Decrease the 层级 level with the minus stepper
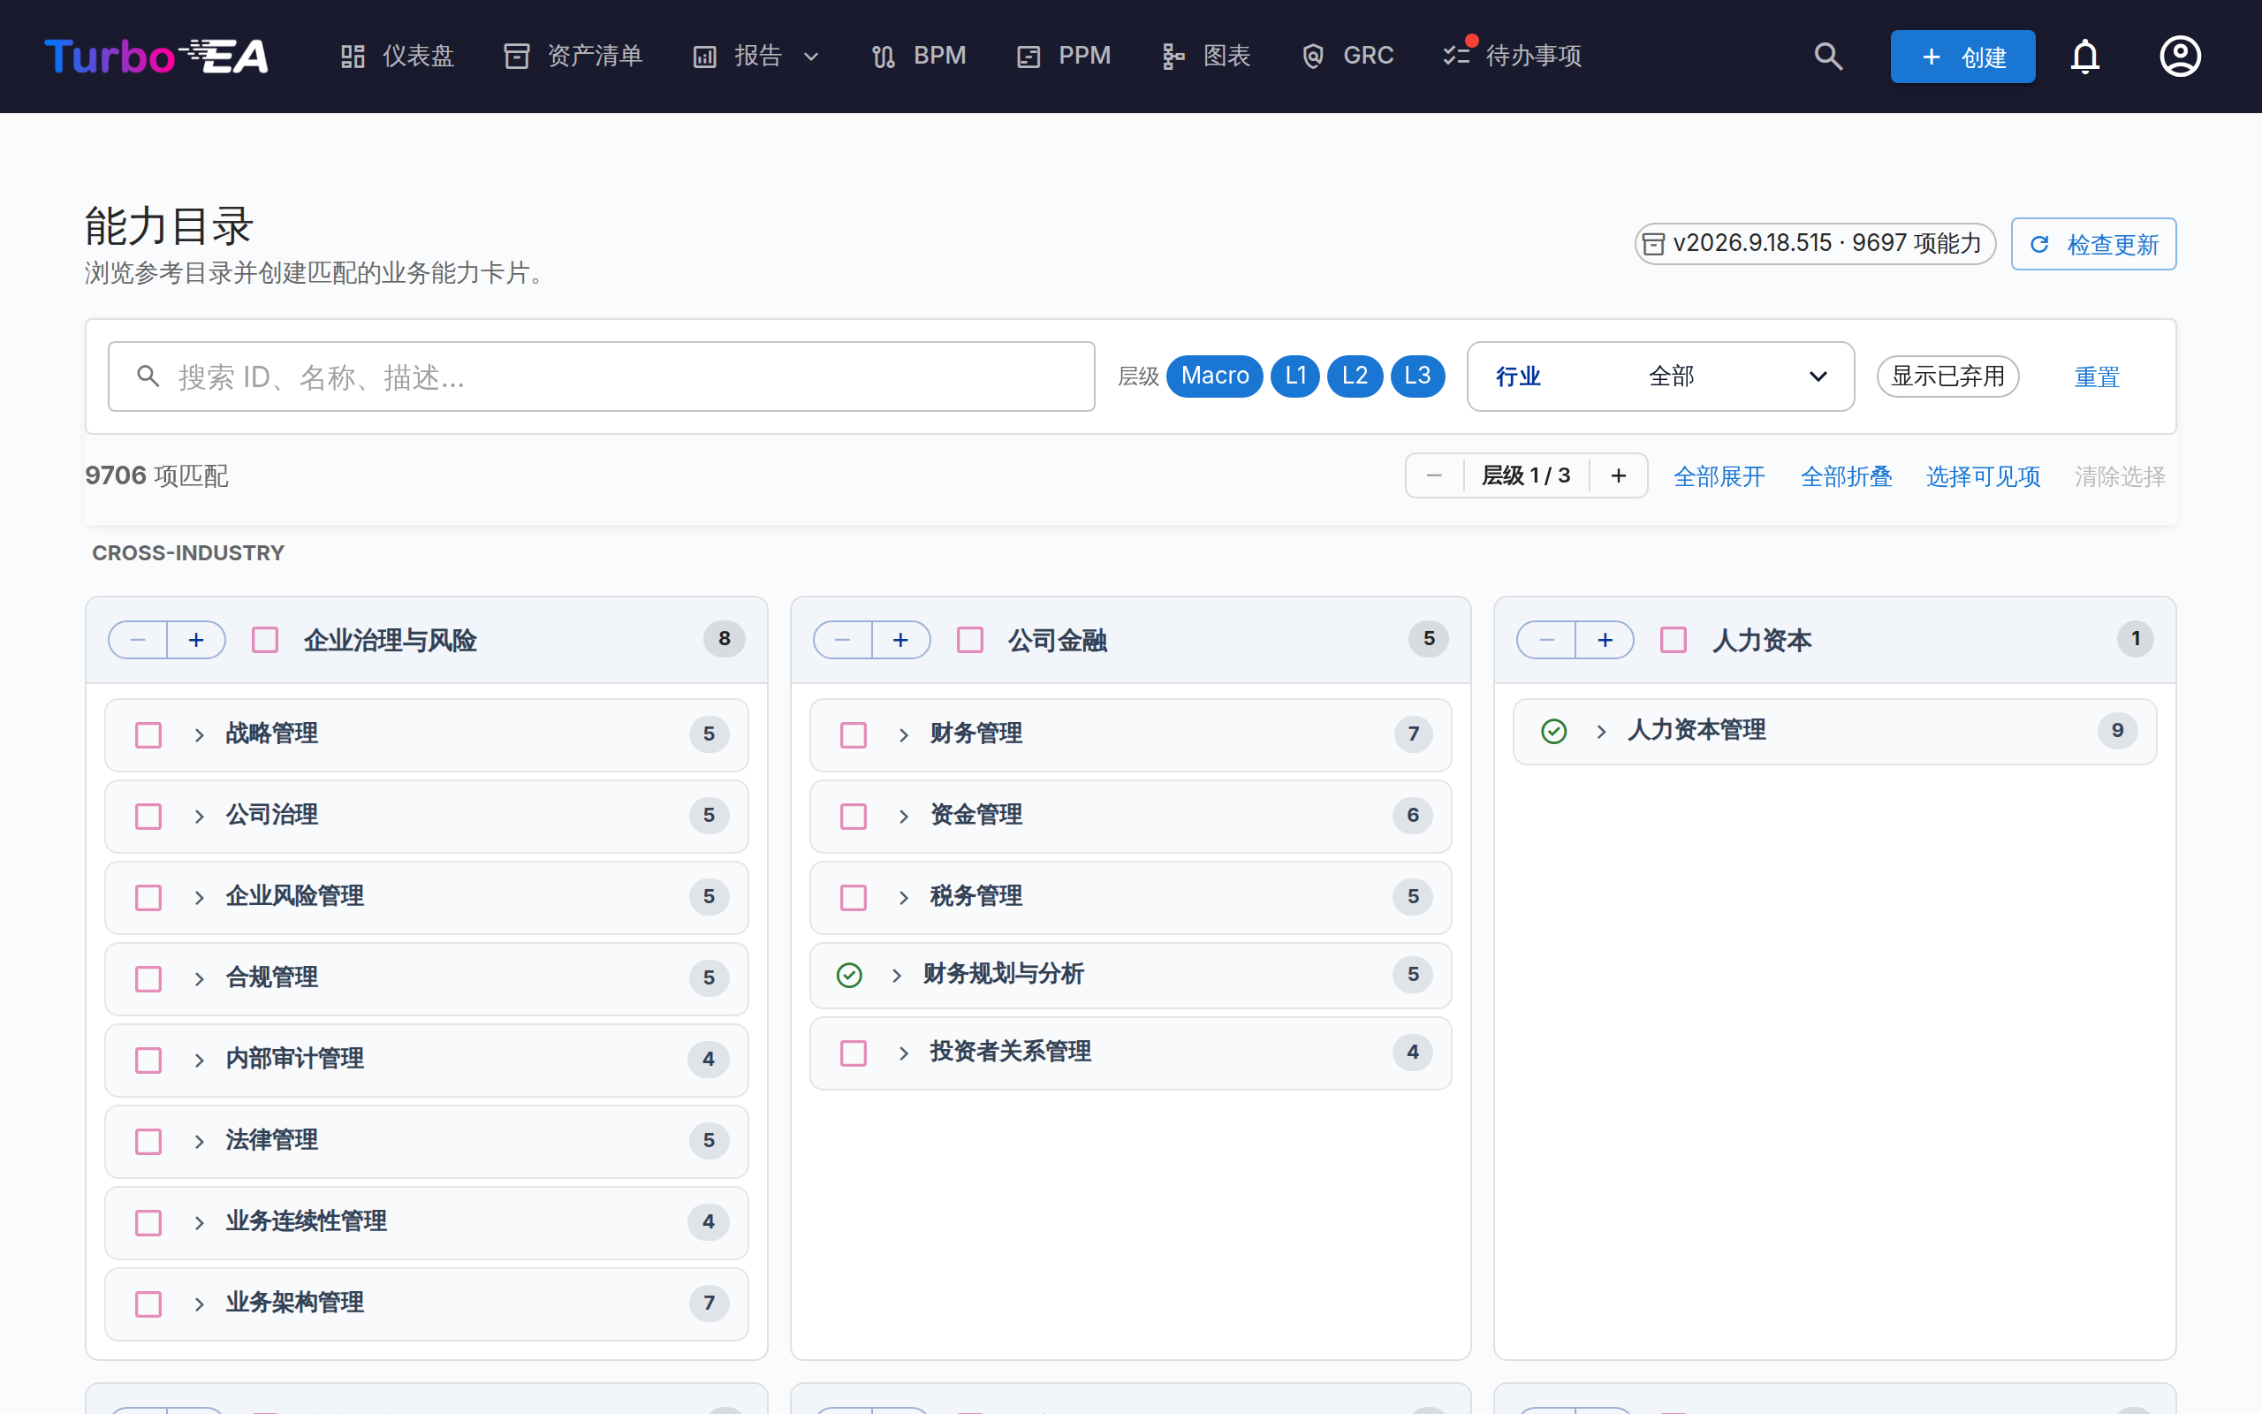This screenshot has width=2262, height=1414. click(x=1434, y=476)
